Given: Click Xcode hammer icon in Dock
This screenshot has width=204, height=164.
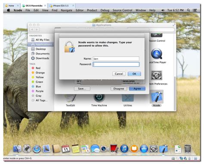Looking at the screenshot, I should coord(164,149).
